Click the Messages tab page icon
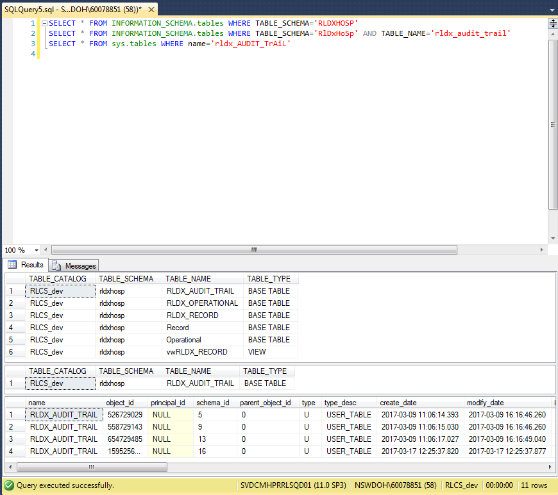The image size is (558, 495). [x=56, y=265]
